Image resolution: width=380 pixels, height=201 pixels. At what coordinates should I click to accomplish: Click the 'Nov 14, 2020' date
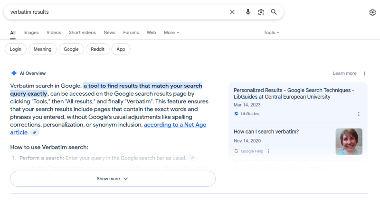[x=247, y=141]
